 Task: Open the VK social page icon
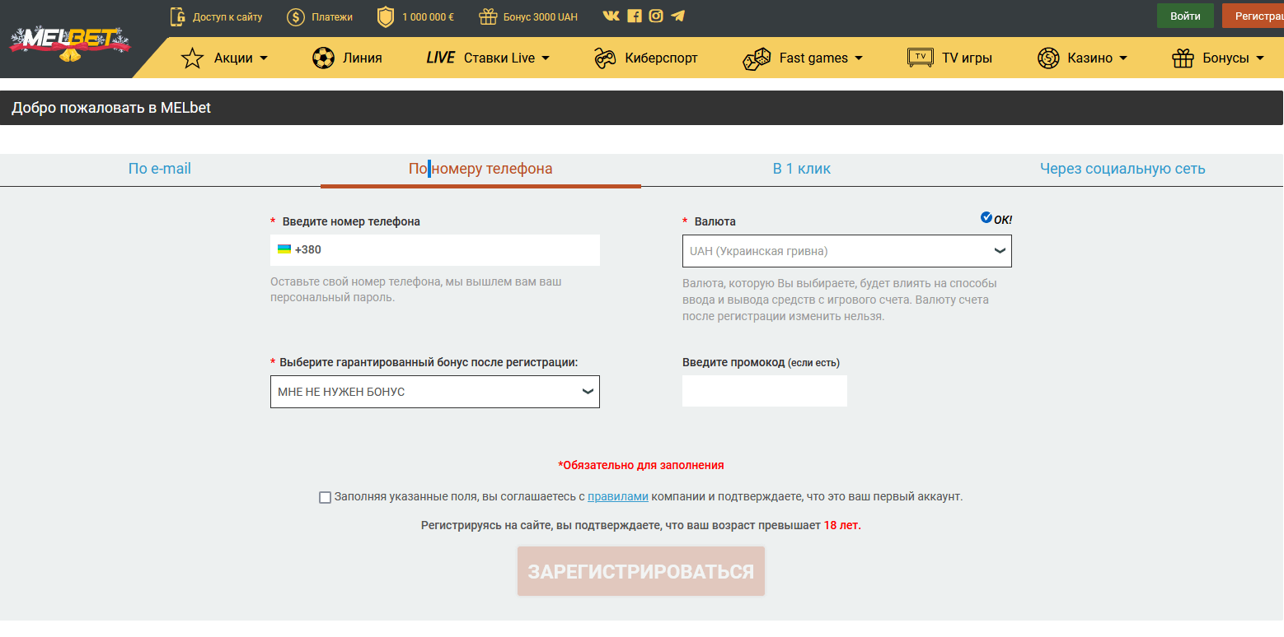click(x=612, y=16)
